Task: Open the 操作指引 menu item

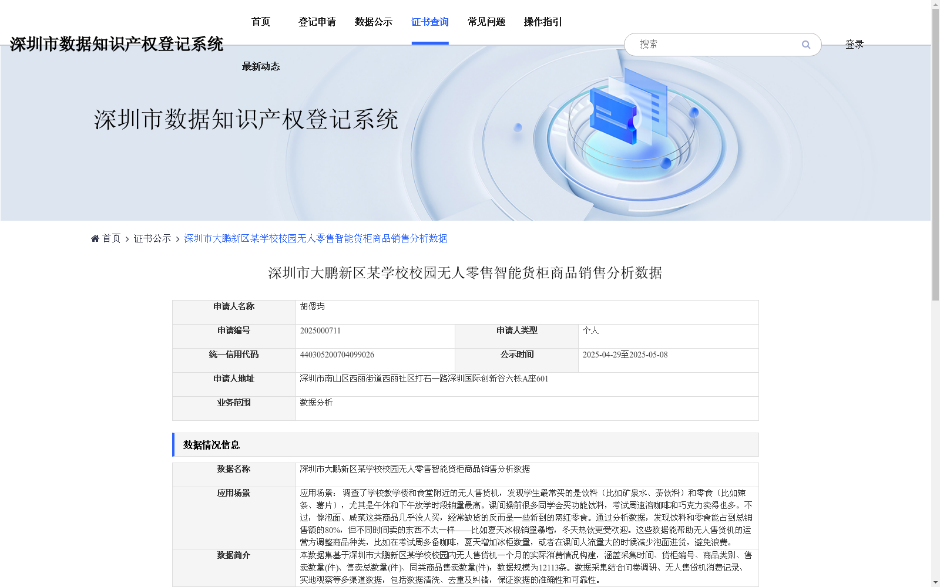Action: coord(543,22)
